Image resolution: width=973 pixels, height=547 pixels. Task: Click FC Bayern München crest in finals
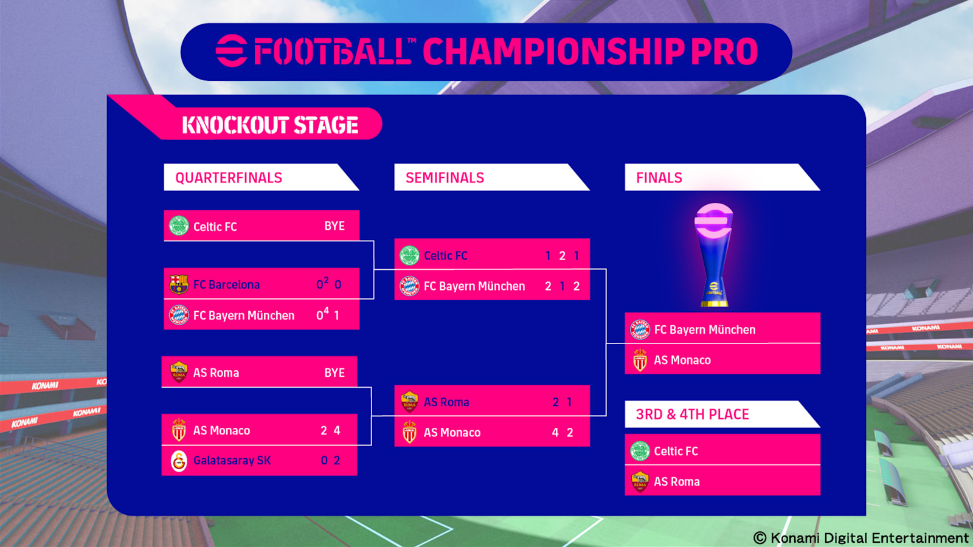640,329
